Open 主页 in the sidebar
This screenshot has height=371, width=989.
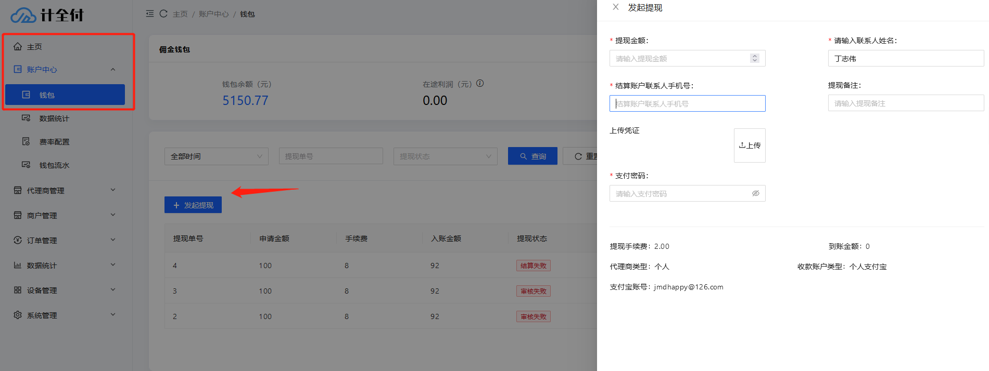coord(67,47)
